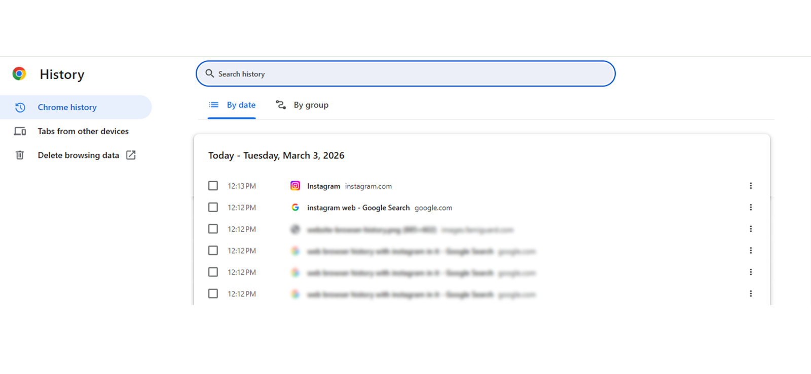The width and height of the screenshot is (811, 374).
Task: Click the Google favicon for instagram web search
Action: click(295, 207)
